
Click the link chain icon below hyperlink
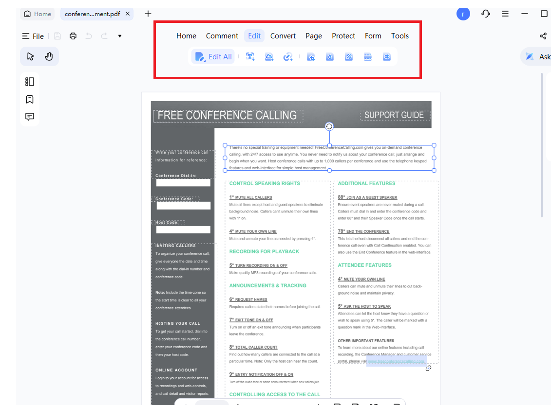tap(428, 368)
